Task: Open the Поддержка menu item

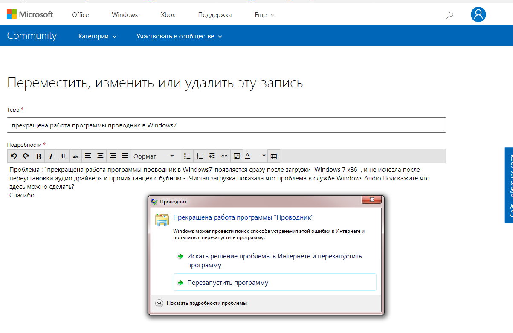Action: click(214, 15)
